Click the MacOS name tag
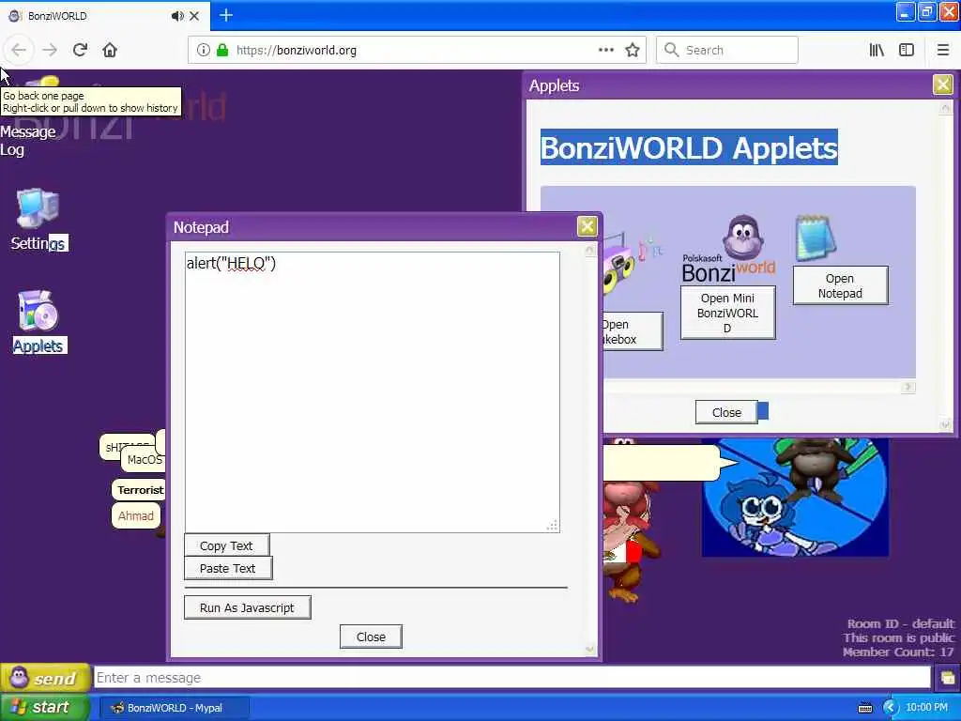Screen dimensions: 961x721 pos(144,460)
